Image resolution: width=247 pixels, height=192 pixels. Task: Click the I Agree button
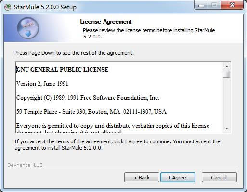[x=178, y=178]
